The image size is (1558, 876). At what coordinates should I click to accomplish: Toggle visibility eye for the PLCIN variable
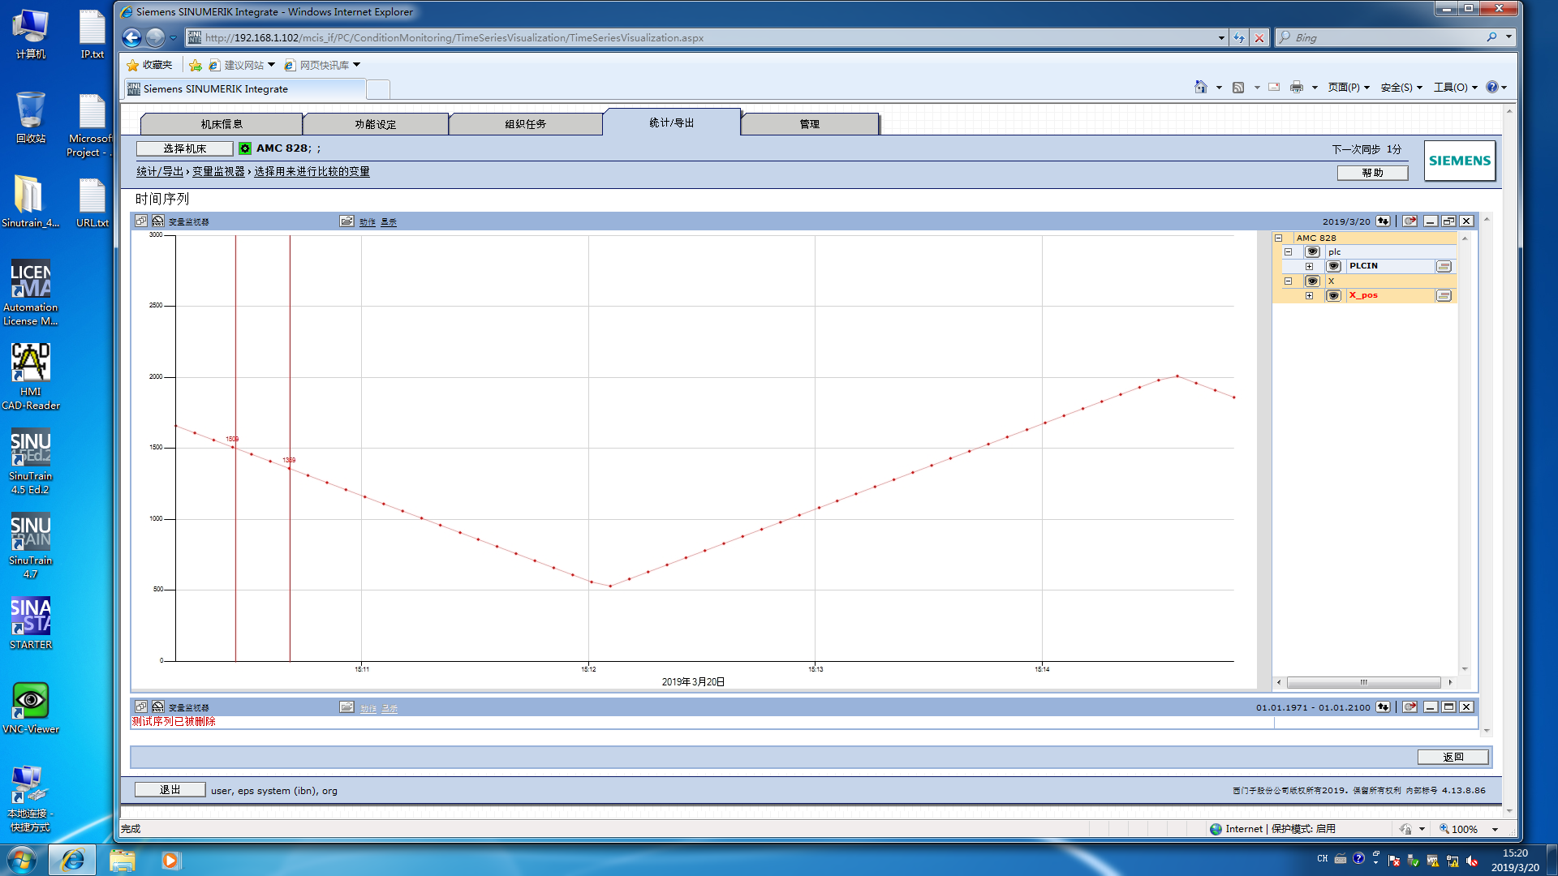pyautogui.click(x=1333, y=266)
